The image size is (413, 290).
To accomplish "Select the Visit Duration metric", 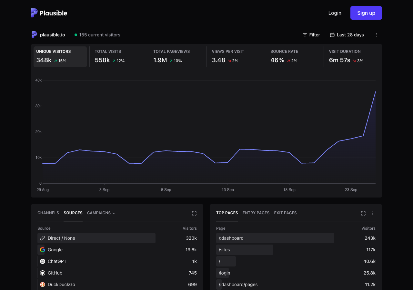I will 353,57.
